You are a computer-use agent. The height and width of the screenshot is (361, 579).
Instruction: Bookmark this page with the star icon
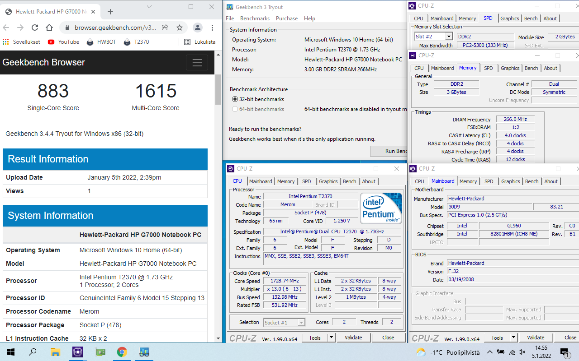click(x=179, y=28)
